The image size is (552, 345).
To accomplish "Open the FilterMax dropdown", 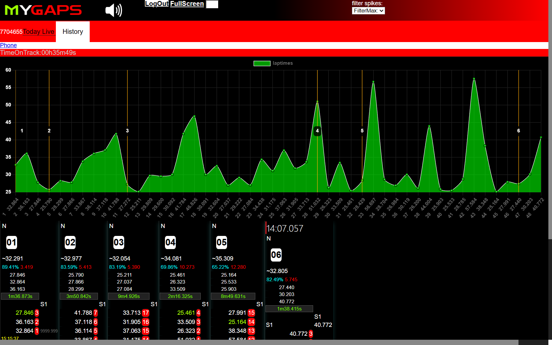I will point(368,11).
